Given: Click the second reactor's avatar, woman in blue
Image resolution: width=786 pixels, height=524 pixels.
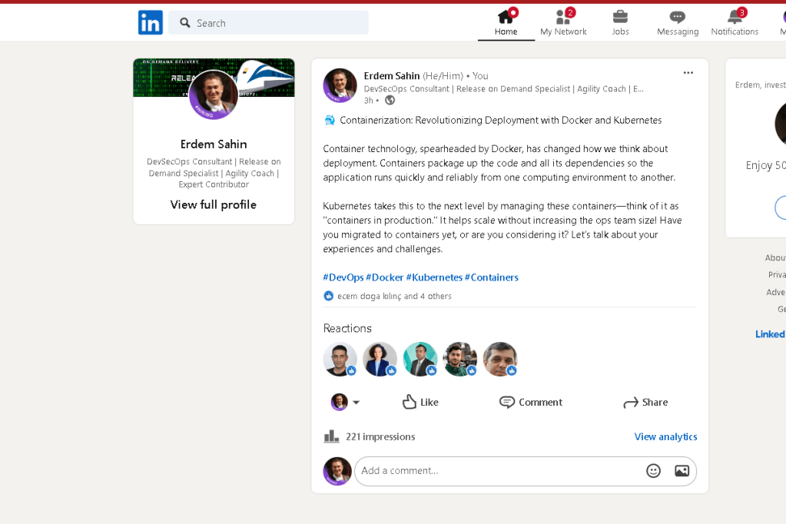Looking at the screenshot, I should pos(380,359).
